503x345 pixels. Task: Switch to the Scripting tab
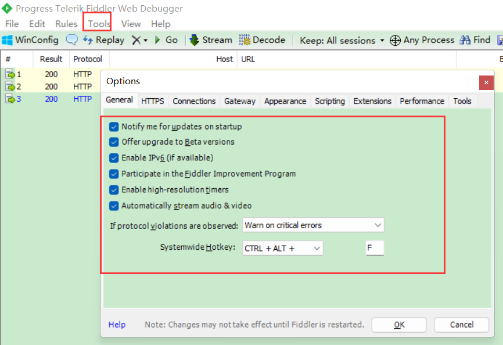330,101
